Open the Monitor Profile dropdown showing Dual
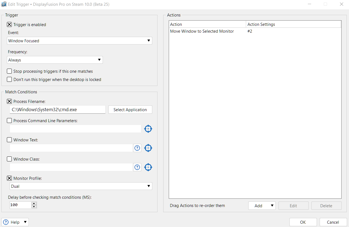The width and height of the screenshot is (349, 227). pos(81,186)
